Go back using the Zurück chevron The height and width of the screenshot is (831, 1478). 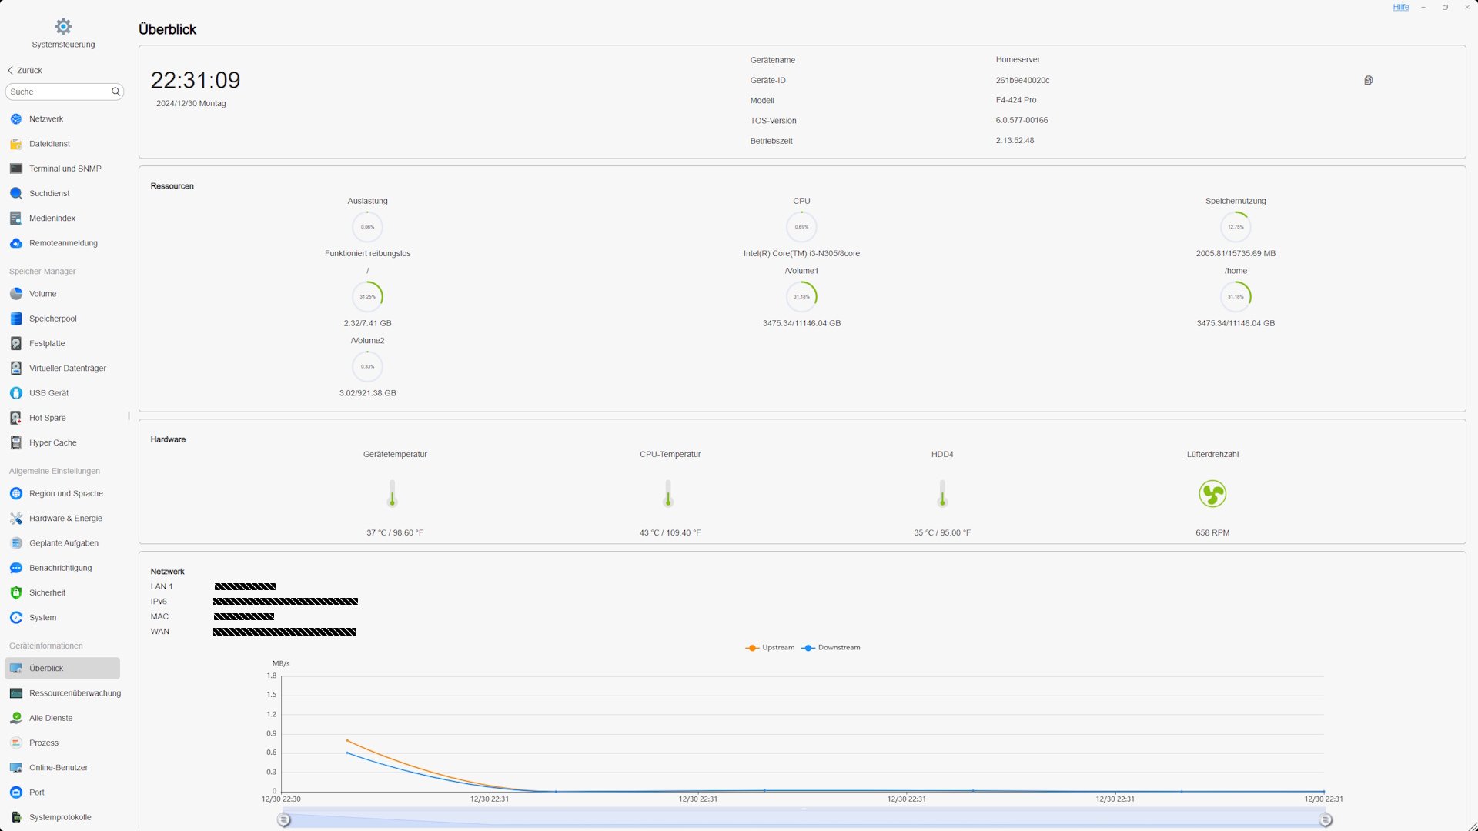coord(11,70)
